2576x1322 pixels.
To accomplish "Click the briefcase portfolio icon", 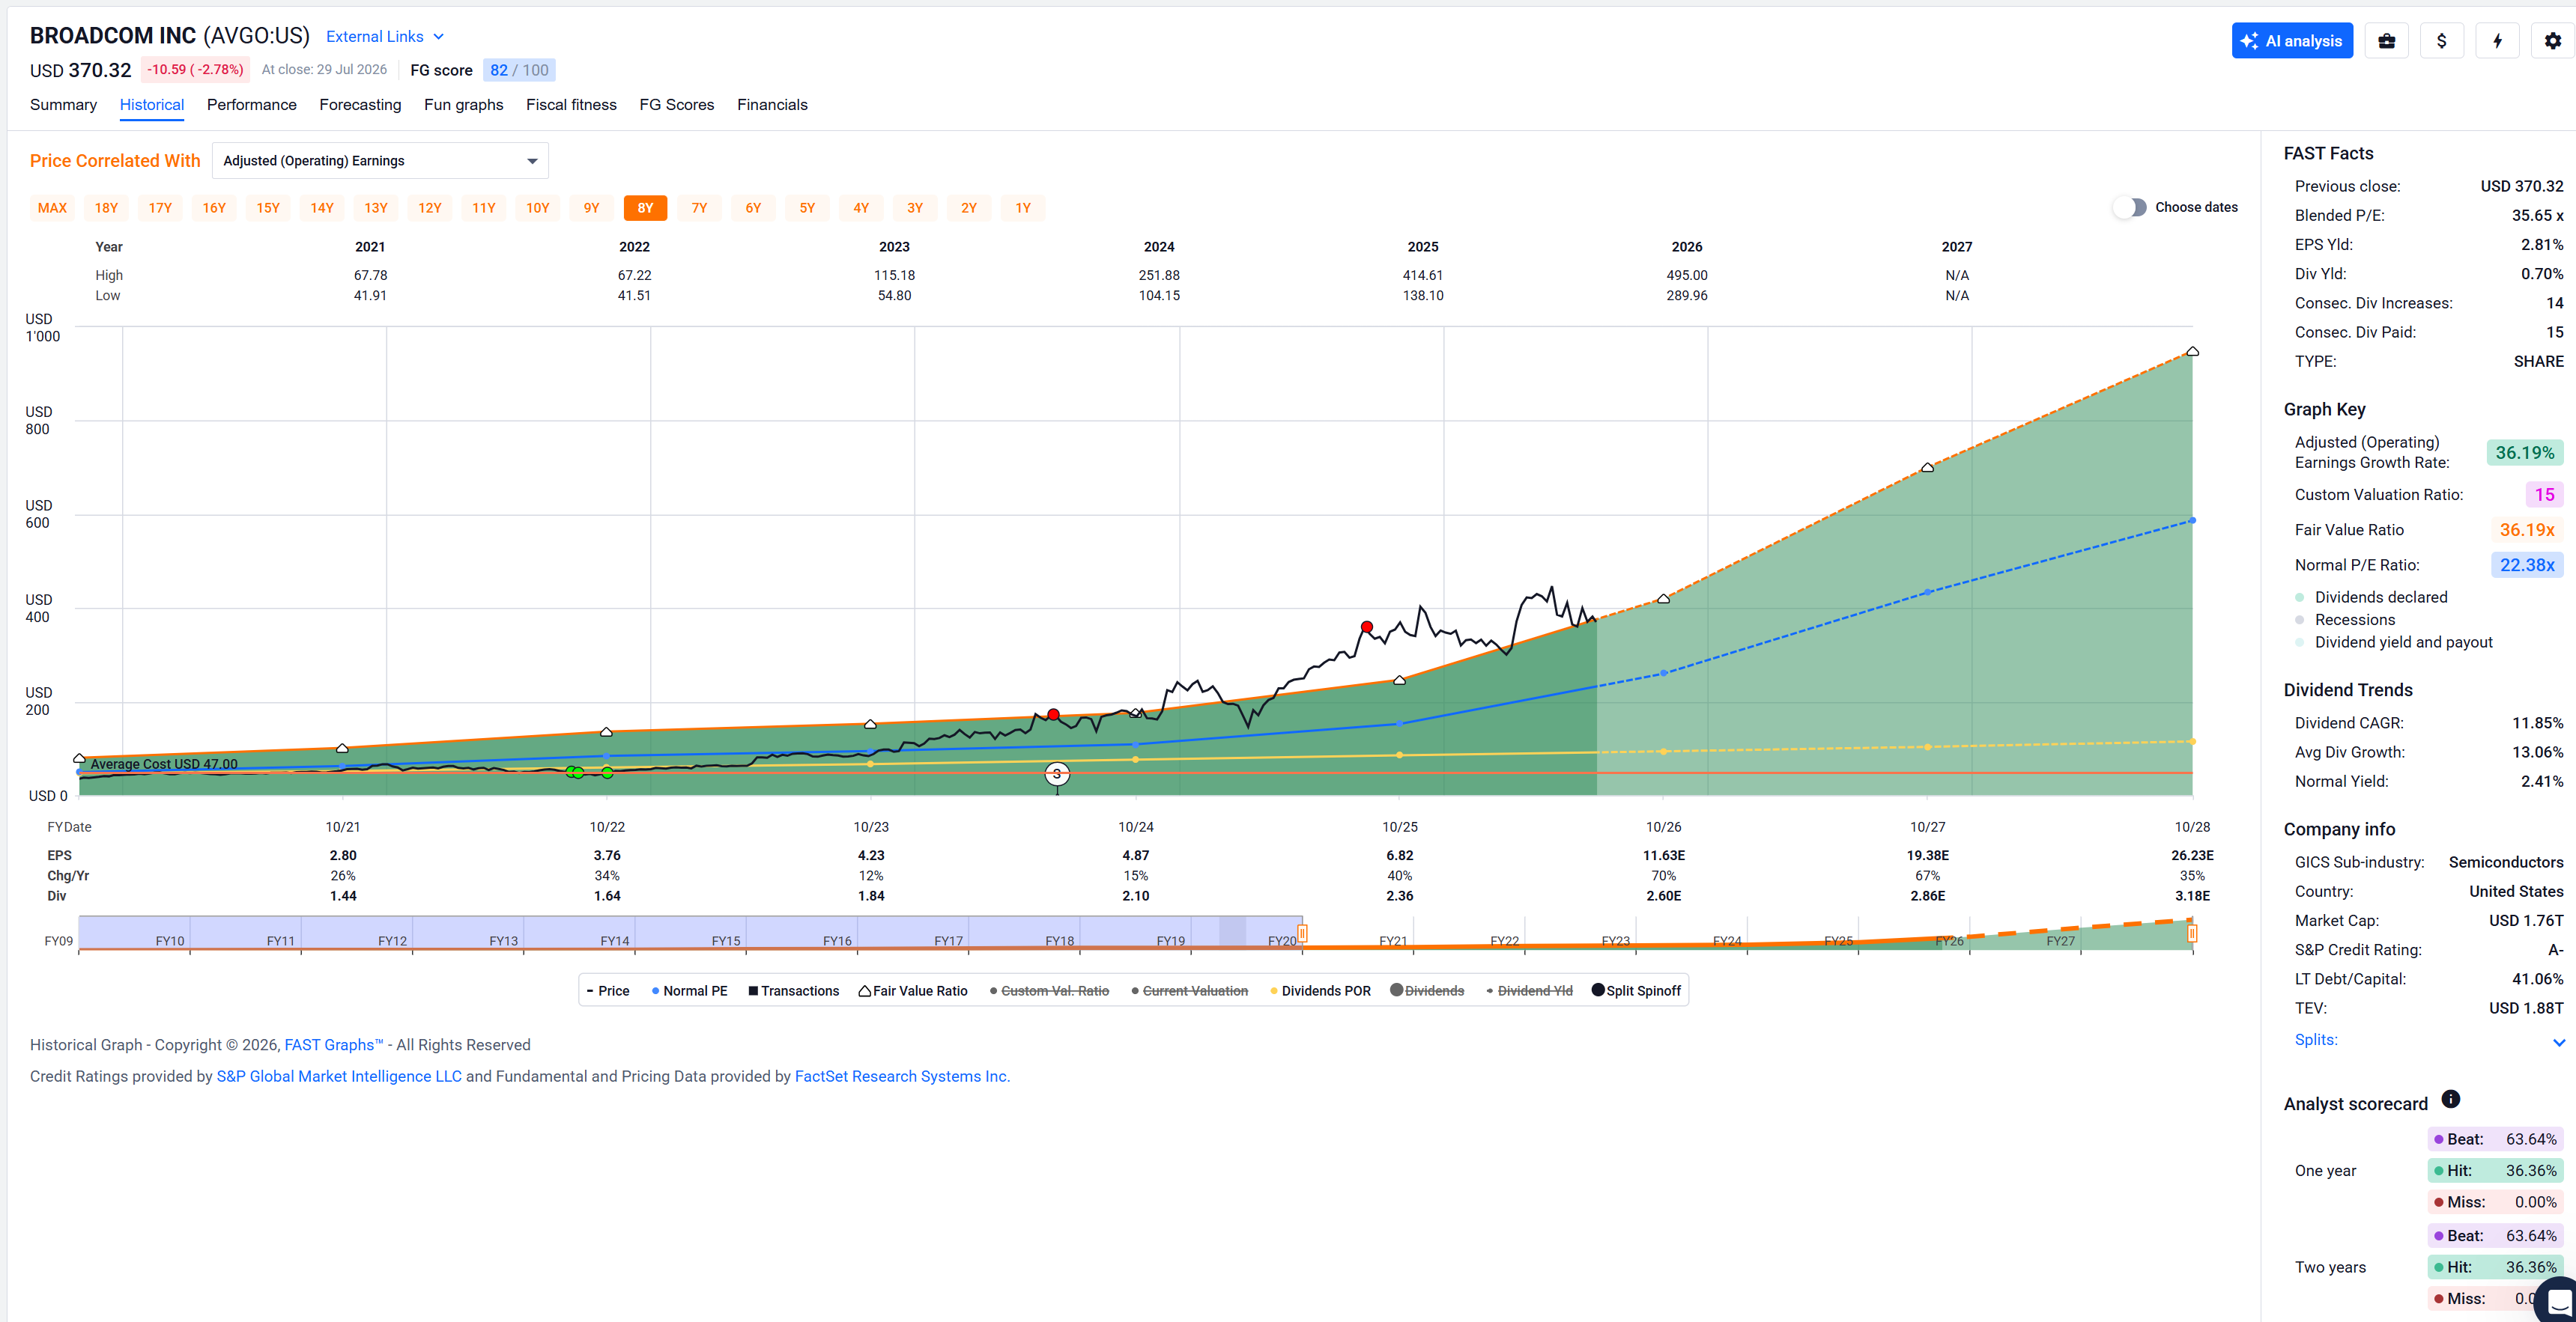I will [2387, 41].
